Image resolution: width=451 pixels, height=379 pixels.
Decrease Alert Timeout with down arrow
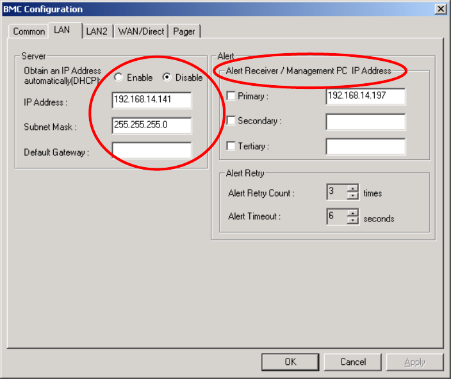pyautogui.click(x=352, y=221)
